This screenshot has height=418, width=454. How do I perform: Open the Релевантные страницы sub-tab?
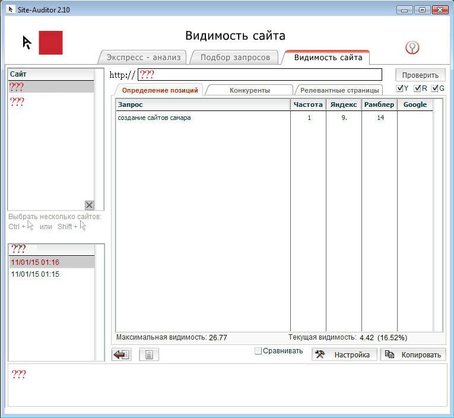tap(338, 90)
